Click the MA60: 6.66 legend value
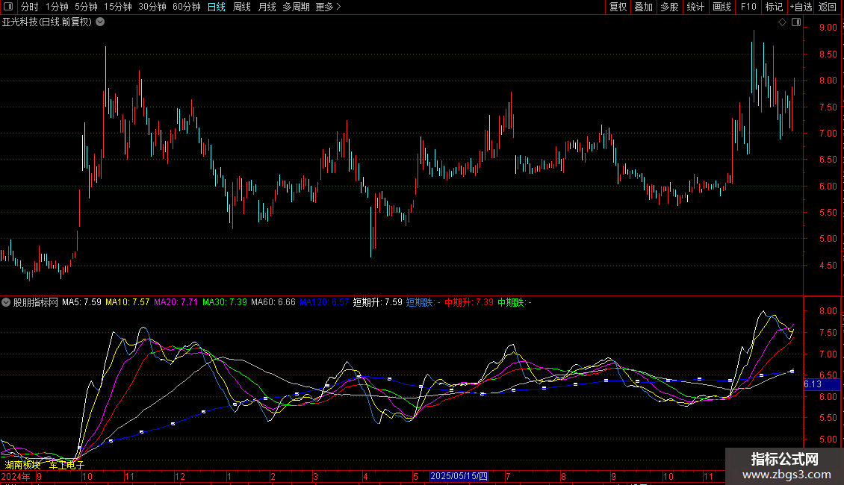 [x=273, y=302]
